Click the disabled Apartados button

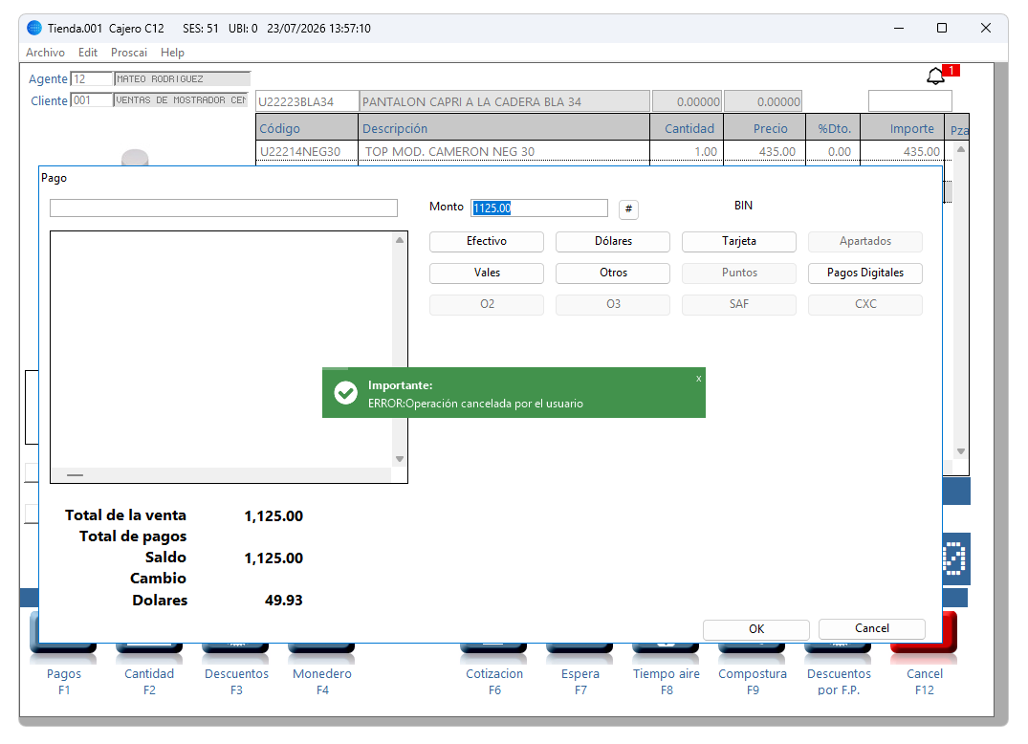[865, 241]
